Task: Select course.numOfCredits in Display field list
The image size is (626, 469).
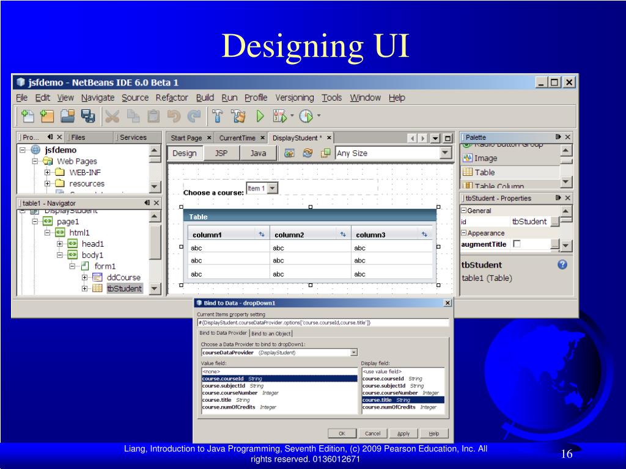Action: [x=403, y=407]
